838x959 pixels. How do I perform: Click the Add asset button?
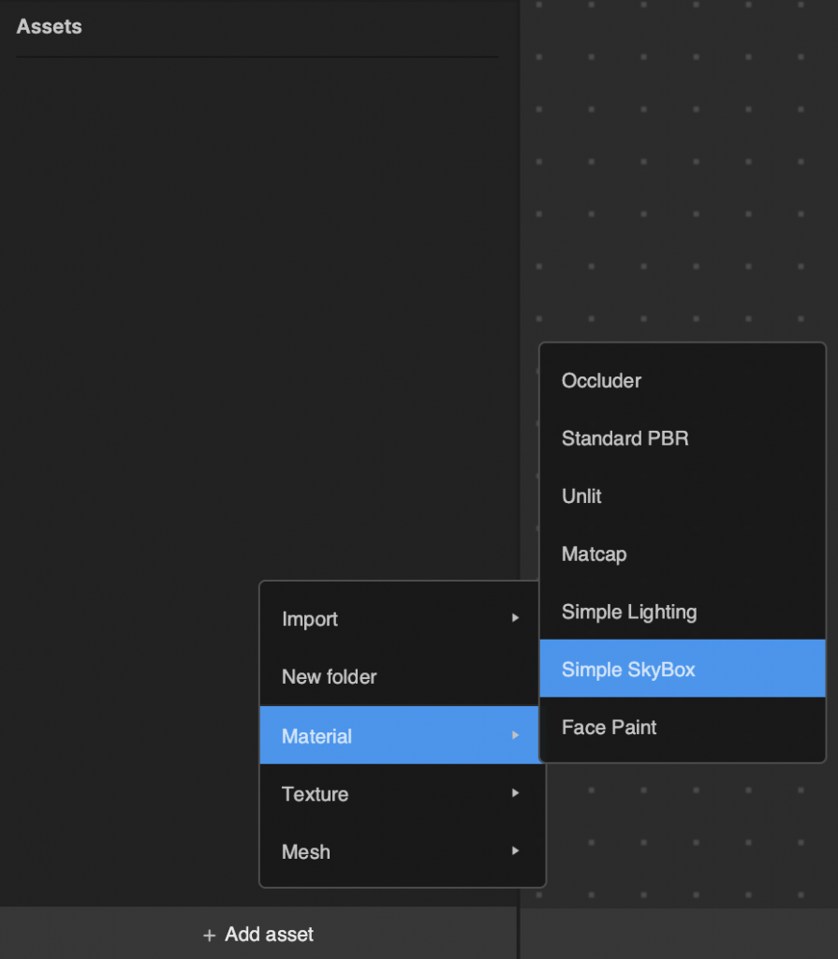(x=258, y=934)
